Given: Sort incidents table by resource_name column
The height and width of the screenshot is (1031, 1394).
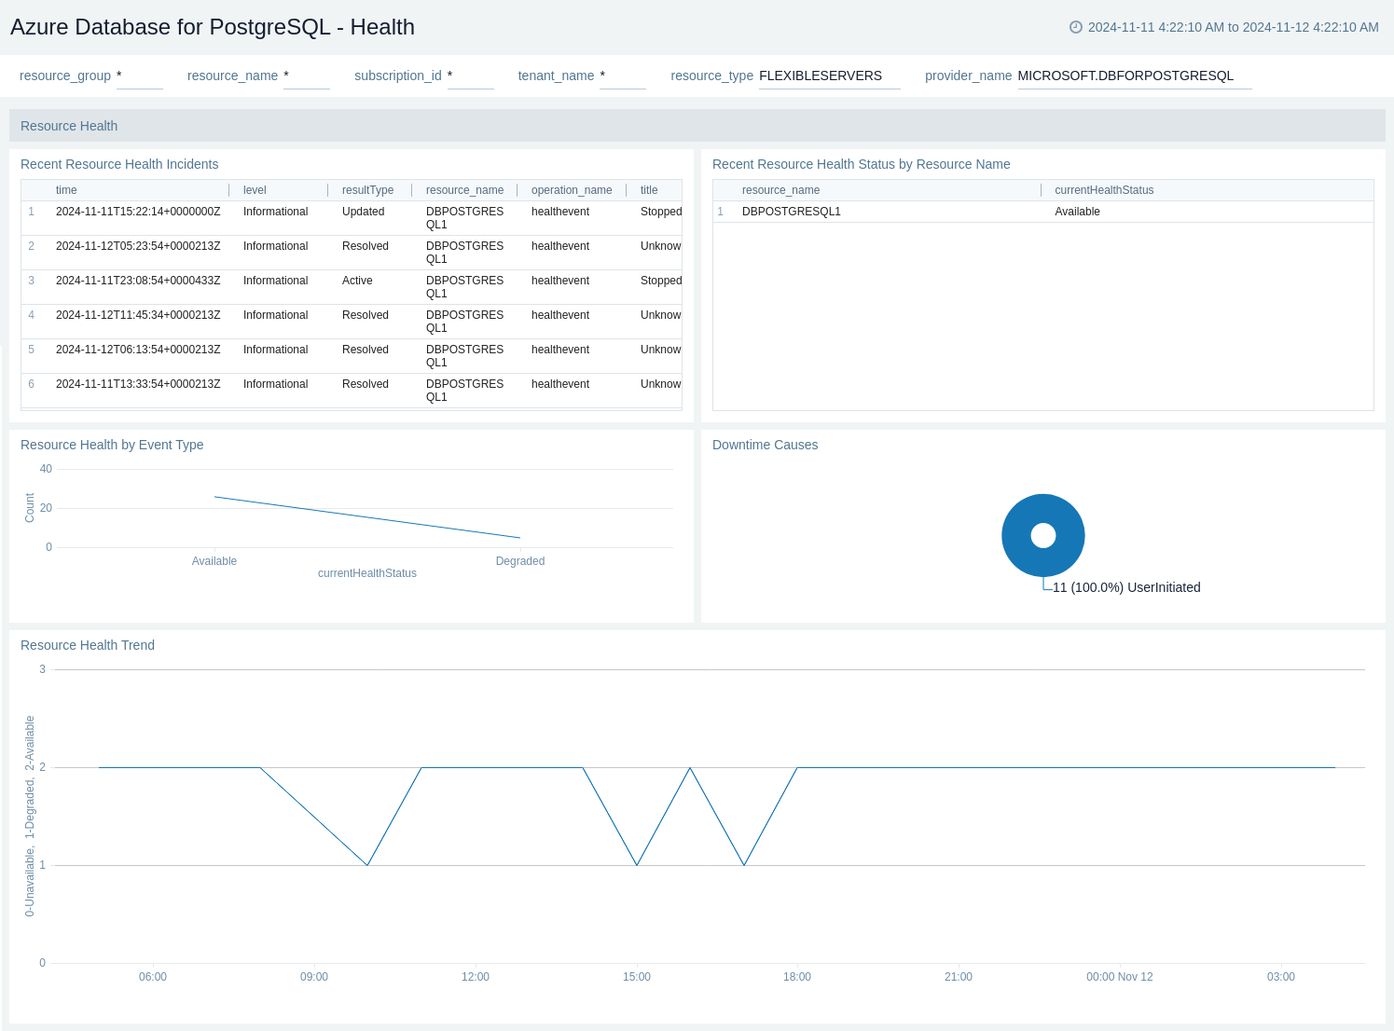Looking at the screenshot, I should 464,190.
